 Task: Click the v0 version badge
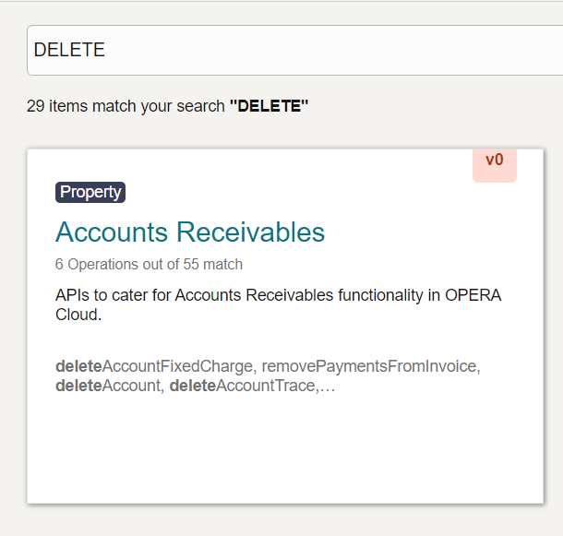(495, 161)
